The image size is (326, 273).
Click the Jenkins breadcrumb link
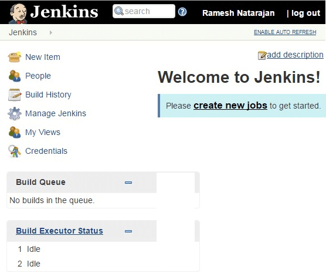23,32
